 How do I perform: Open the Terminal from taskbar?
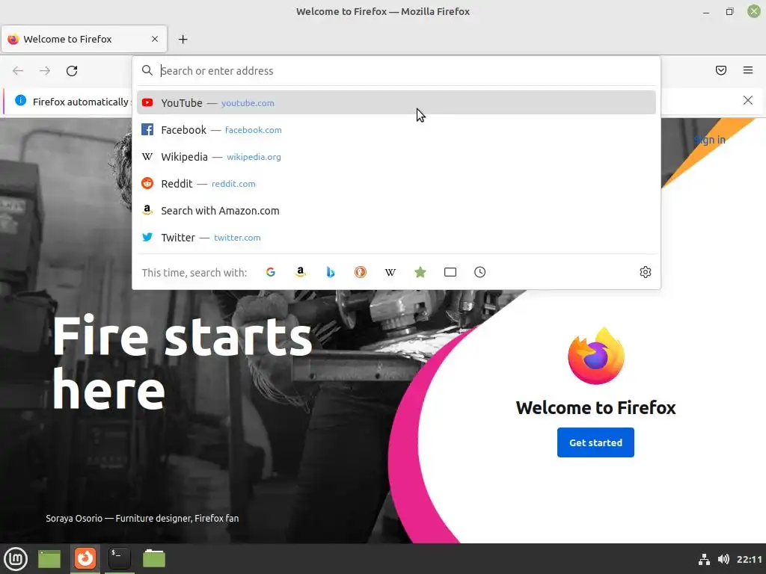(119, 559)
